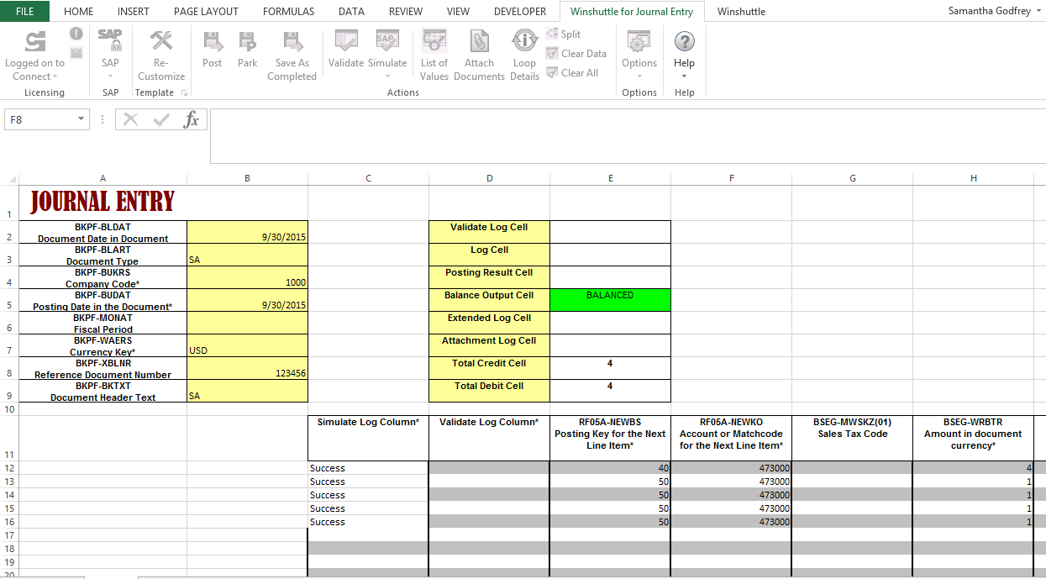Image resolution: width=1046 pixels, height=579 pixels.
Task: Click the formula bar cancel X icon
Action: [130, 119]
